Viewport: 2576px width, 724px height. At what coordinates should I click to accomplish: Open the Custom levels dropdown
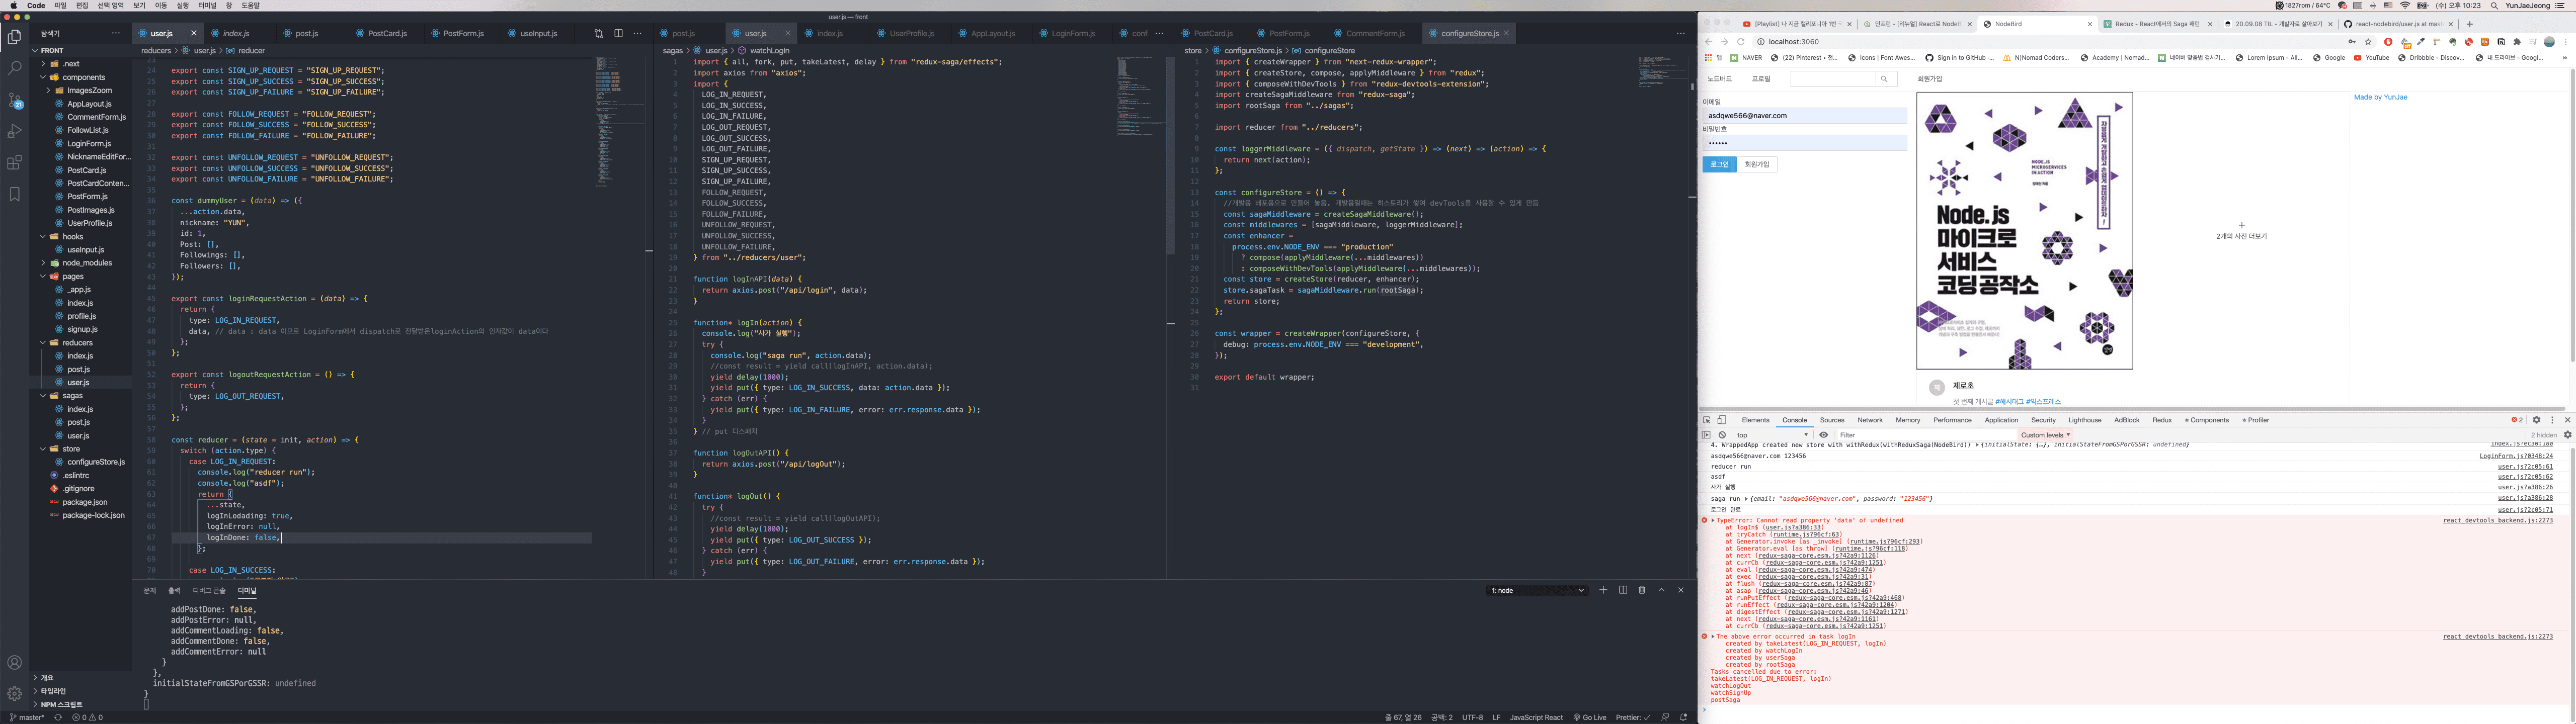tap(2045, 435)
